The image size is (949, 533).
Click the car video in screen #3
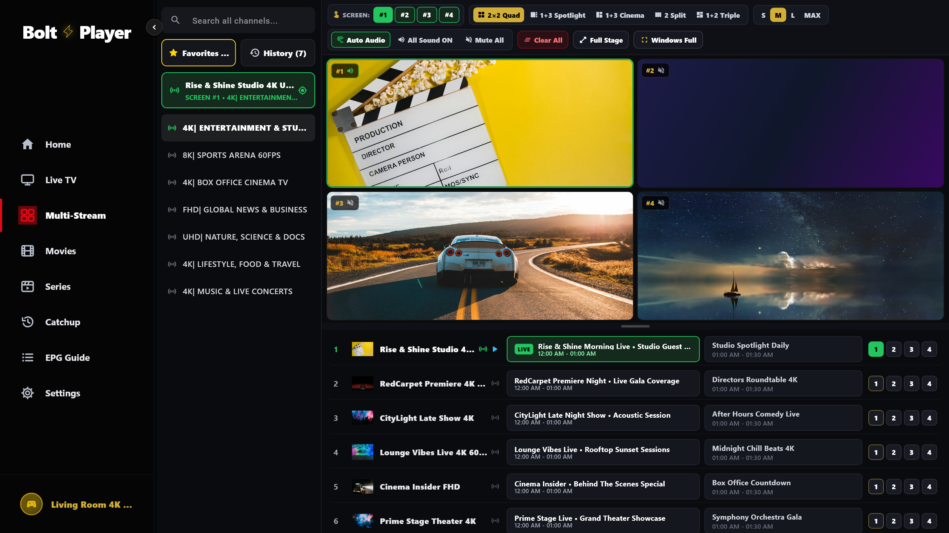tap(480, 256)
